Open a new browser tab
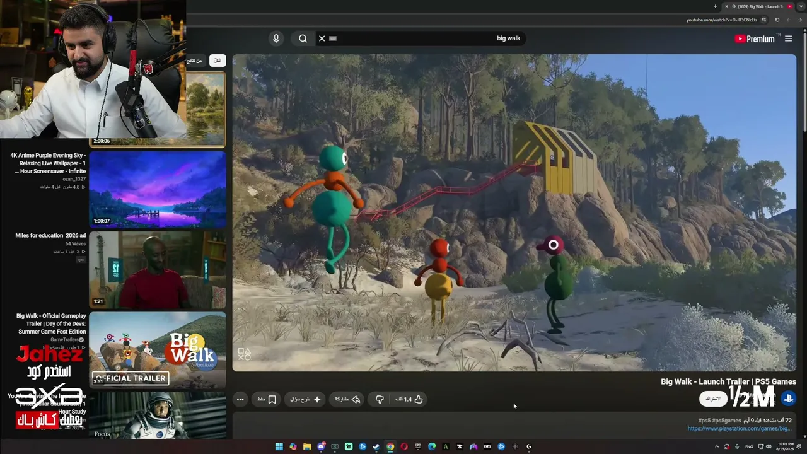The width and height of the screenshot is (807, 454). (715, 6)
